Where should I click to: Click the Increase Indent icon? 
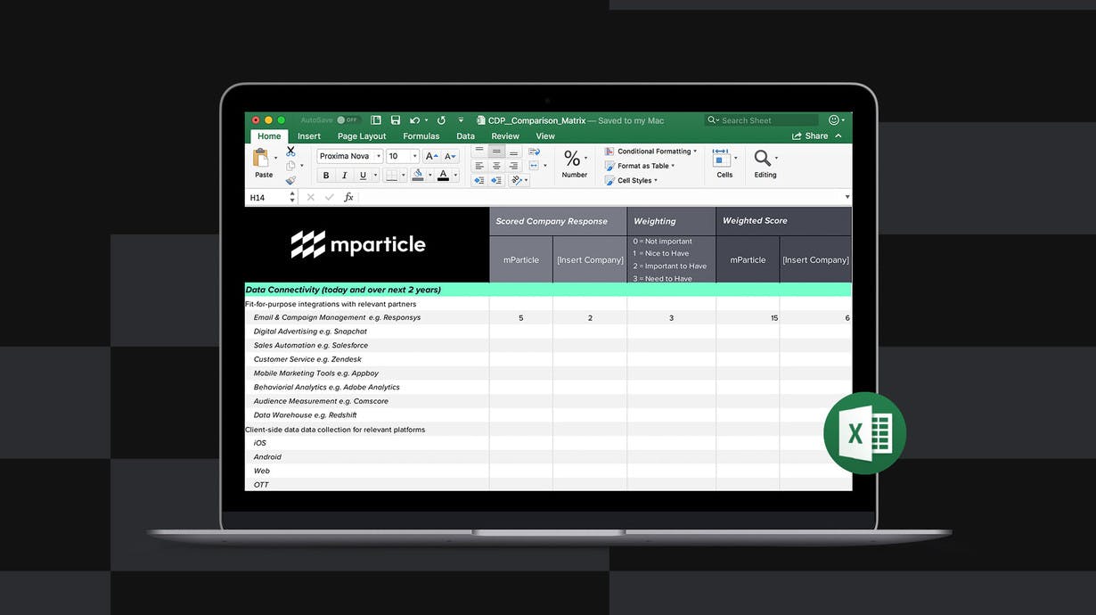point(496,180)
